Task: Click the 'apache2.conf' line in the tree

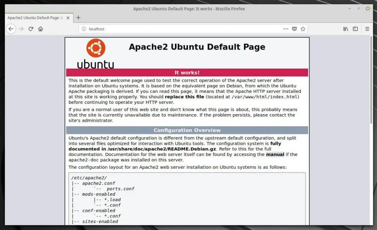Action: [x=99, y=183]
